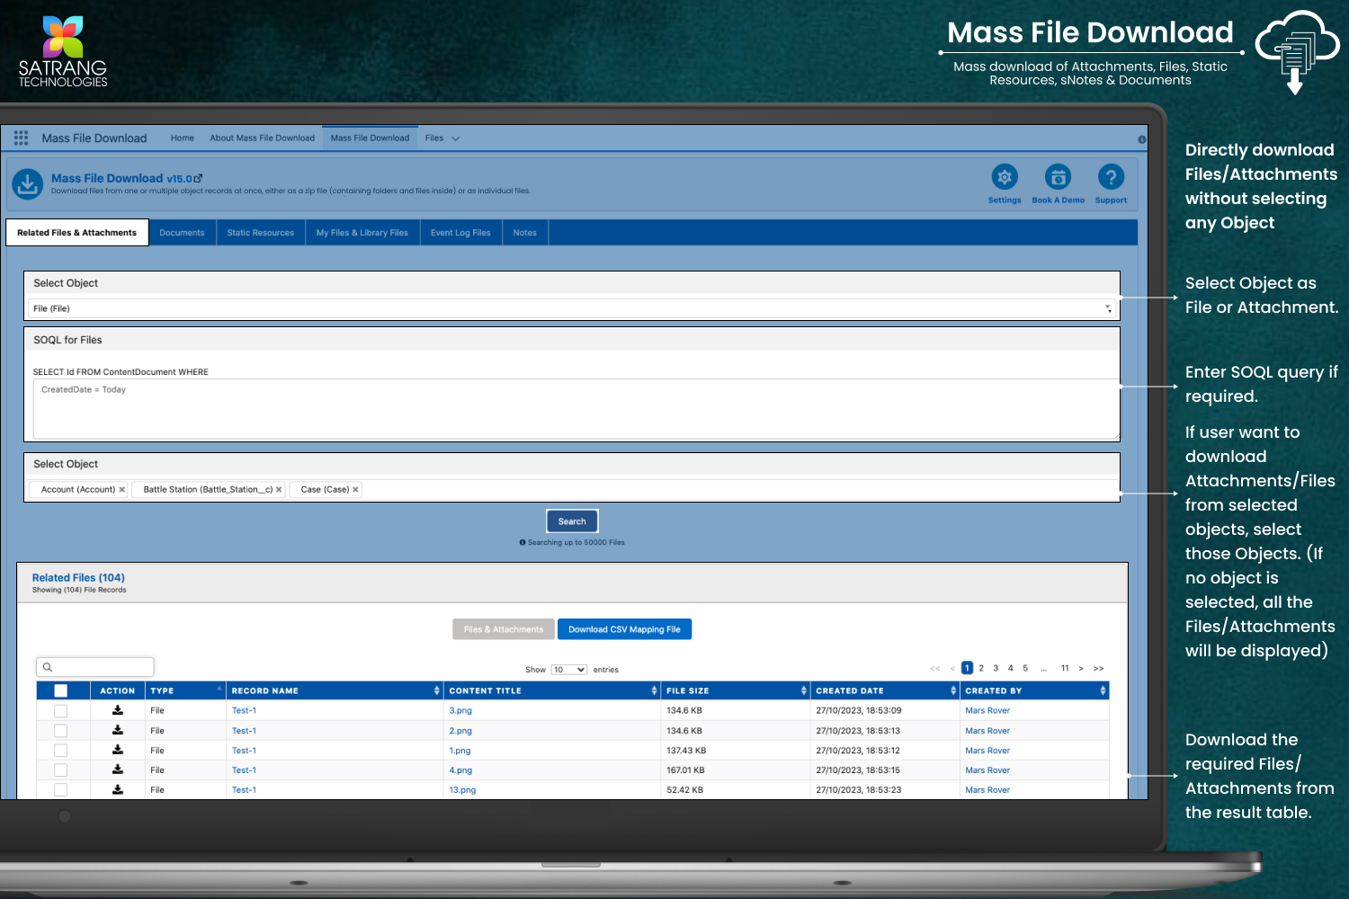Remove the Case (Case) object chip

[x=355, y=490]
